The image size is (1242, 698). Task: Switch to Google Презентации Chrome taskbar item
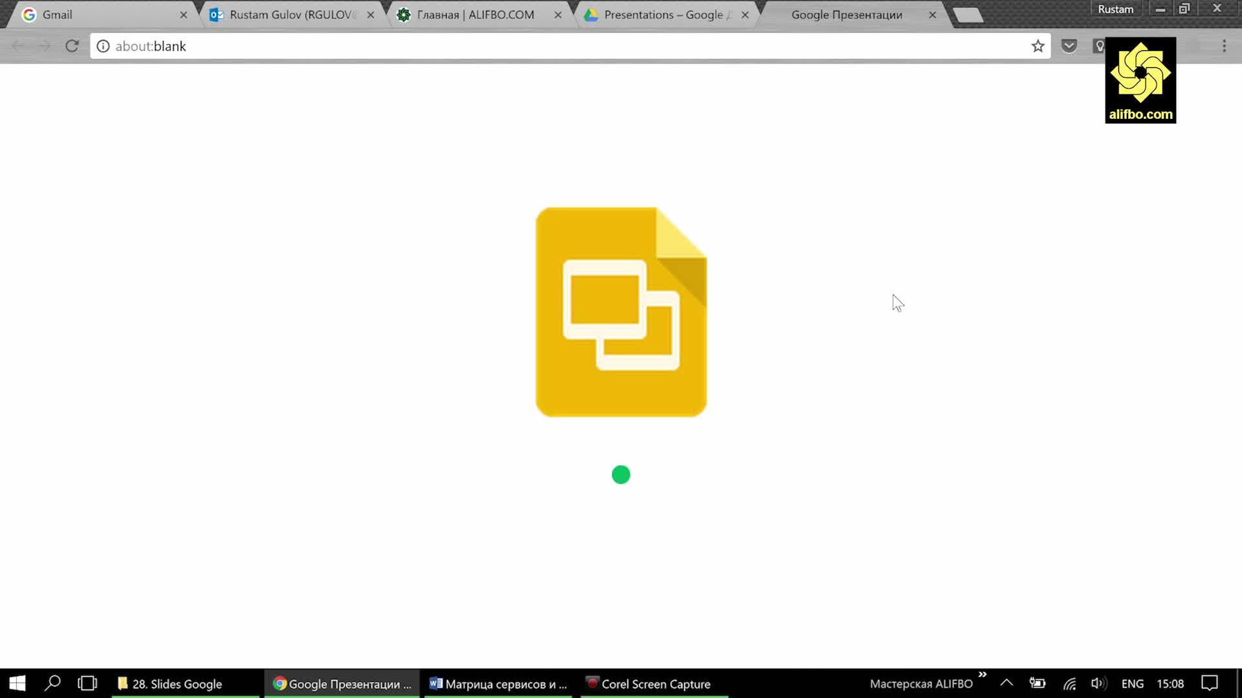click(342, 684)
